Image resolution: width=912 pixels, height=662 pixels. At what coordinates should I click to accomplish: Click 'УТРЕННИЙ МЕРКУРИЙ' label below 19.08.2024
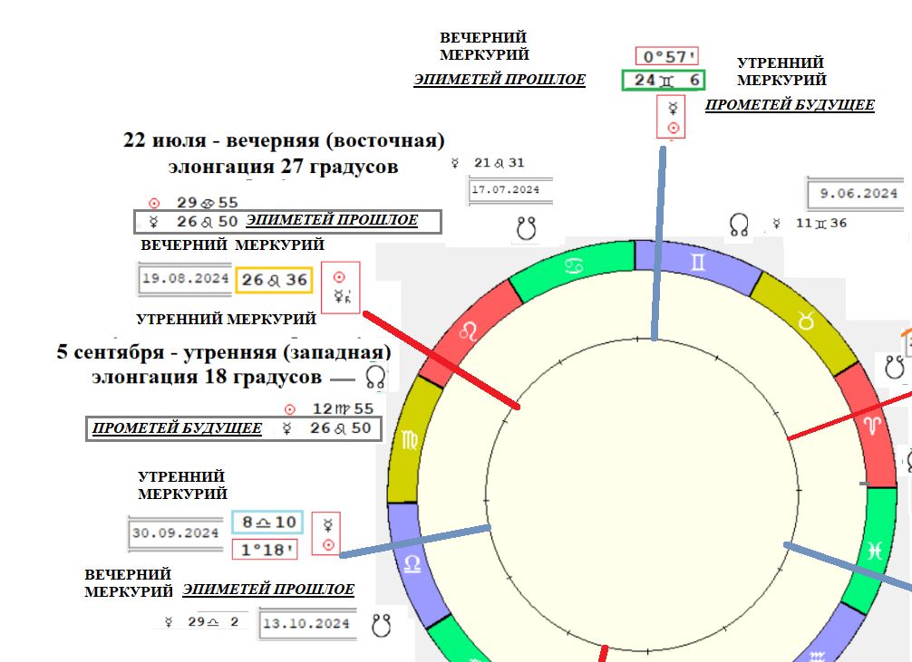[x=227, y=319]
